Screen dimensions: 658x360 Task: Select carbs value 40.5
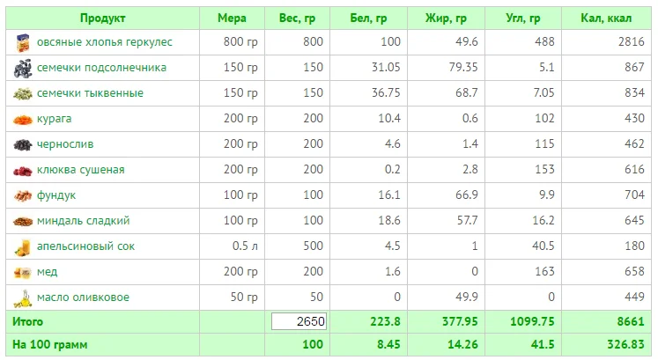tap(543, 246)
